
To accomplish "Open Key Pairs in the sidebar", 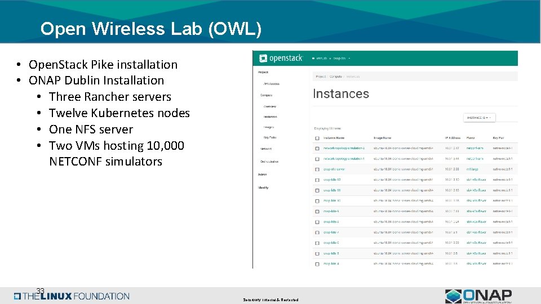I will point(269,137).
